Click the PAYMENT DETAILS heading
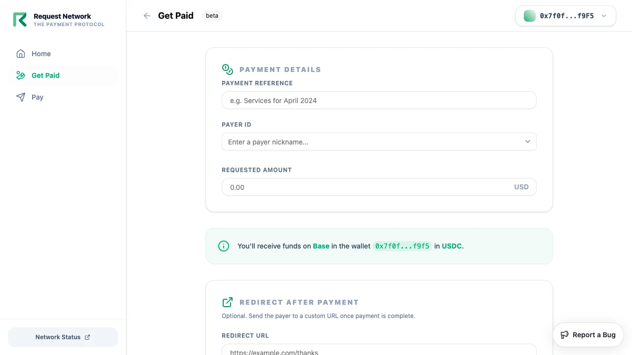 point(280,70)
